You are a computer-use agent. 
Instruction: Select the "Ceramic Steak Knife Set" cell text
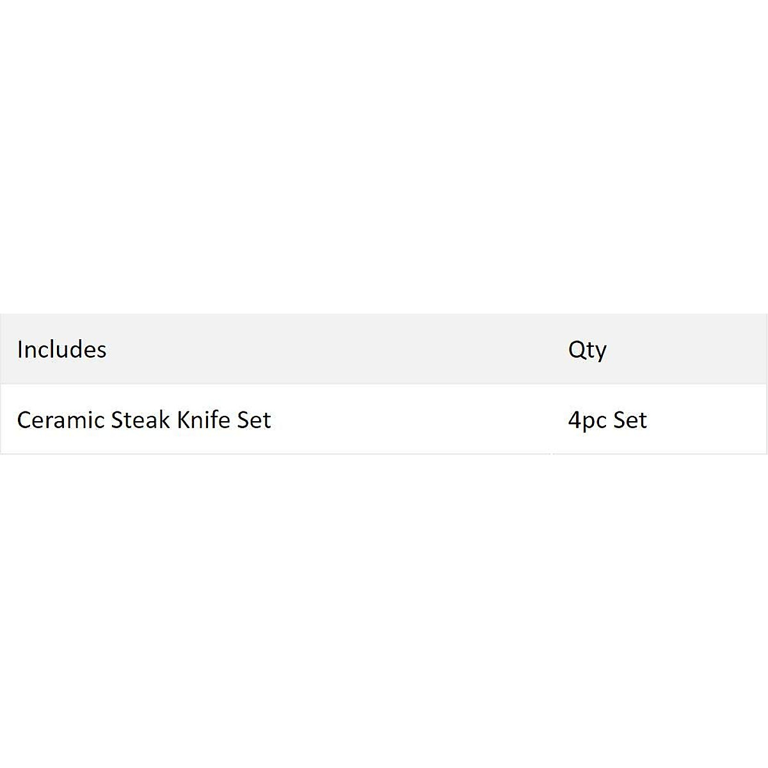144,420
